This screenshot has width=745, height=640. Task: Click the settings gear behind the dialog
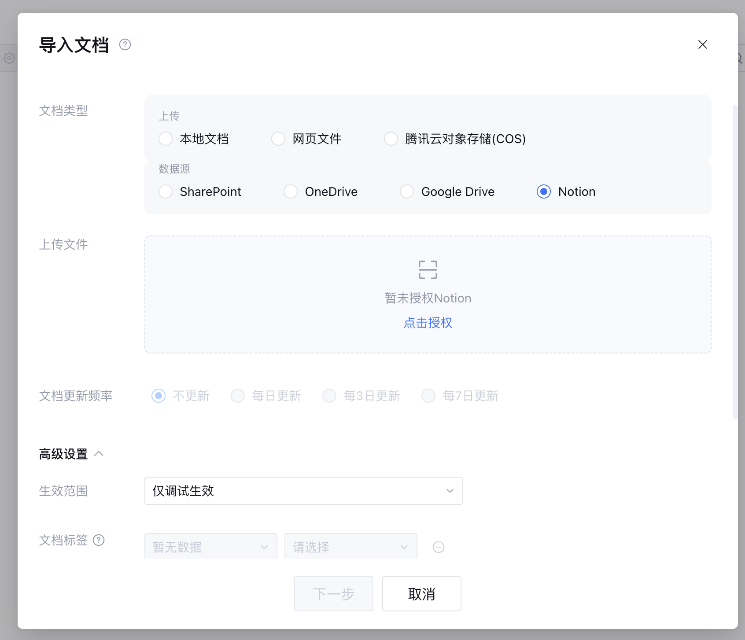click(x=9, y=58)
